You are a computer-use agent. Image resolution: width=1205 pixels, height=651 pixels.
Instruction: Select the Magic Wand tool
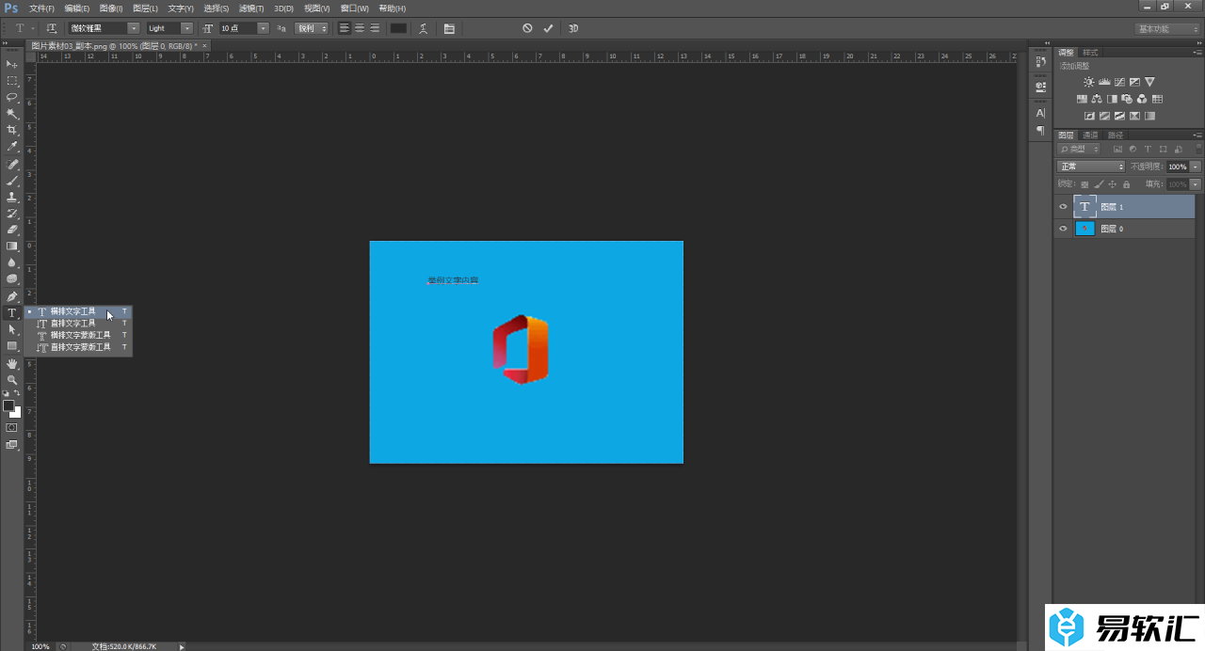click(x=12, y=114)
